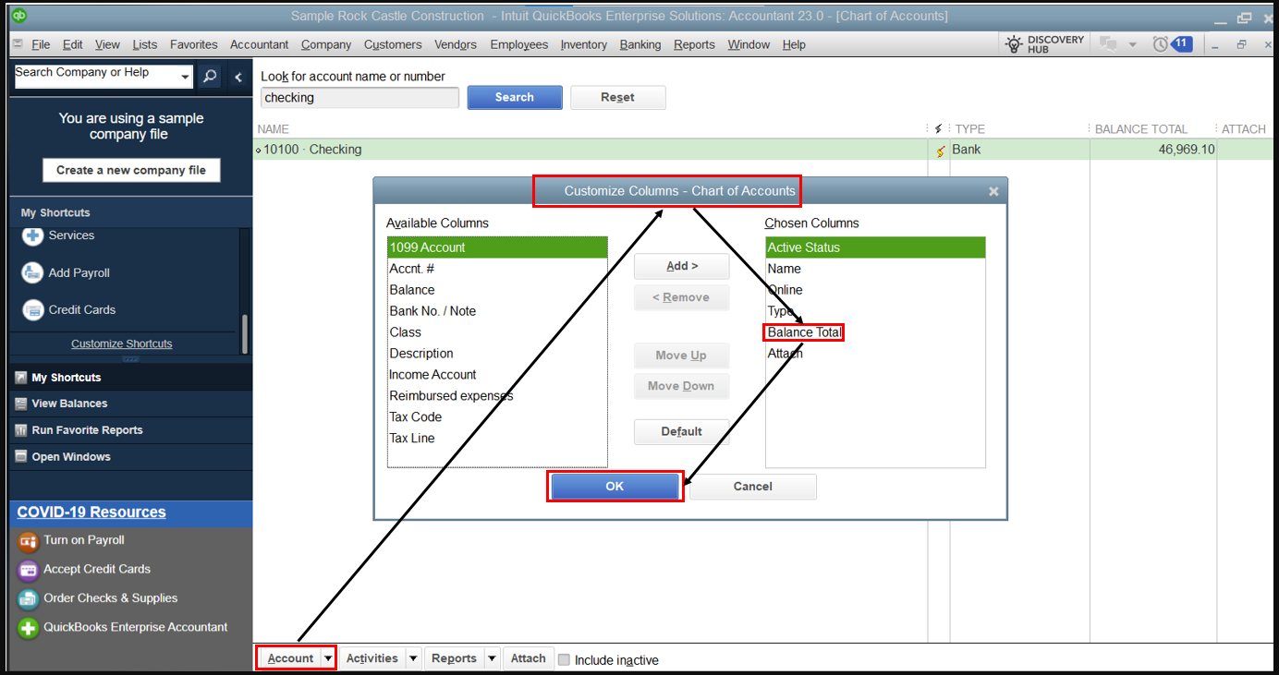Select Class in Available Columns
1279x675 pixels.
pyautogui.click(x=497, y=332)
